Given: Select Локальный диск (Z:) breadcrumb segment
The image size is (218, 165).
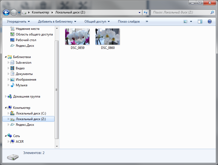Looking at the screenshot, I should pos(70,12).
